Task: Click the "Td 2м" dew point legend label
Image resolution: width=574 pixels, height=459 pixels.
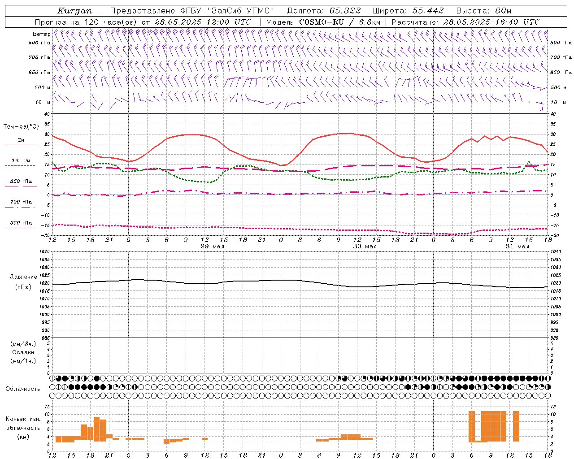Action: [x=21, y=160]
